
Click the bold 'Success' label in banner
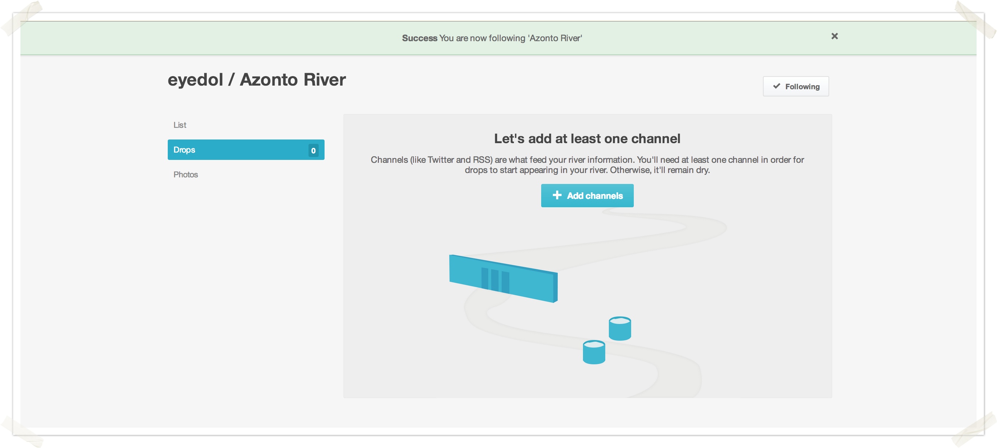(x=419, y=38)
